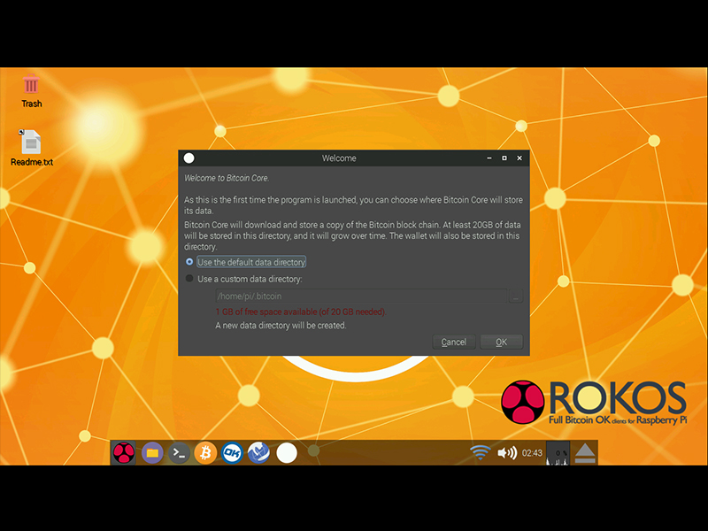The image size is (708, 531).
Task: Launch the OKCash client icon
Action: coord(232,453)
